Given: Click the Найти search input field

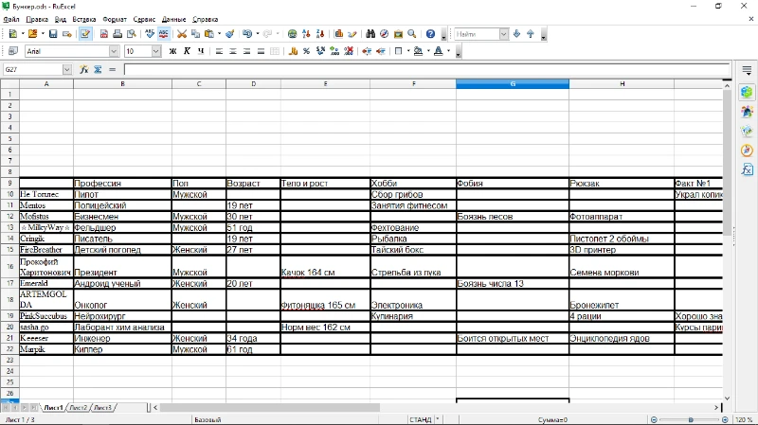Looking at the screenshot, I should pyautogui.click(x=477, y=34).
